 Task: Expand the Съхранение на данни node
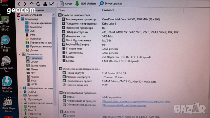click(x=21, y=103)
